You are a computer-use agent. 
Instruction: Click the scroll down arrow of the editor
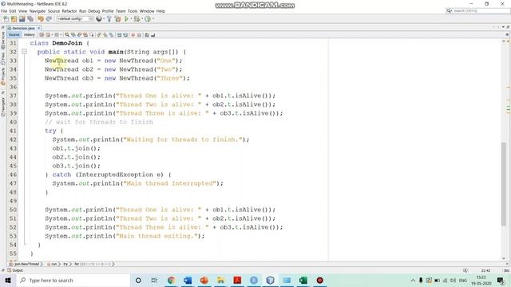tap(504, 258)
